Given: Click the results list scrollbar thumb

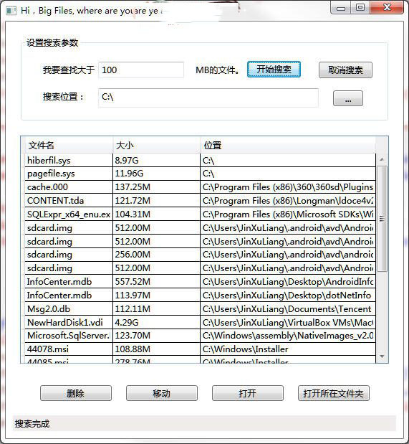Looking at the screenshot, I should pos(382,219).
